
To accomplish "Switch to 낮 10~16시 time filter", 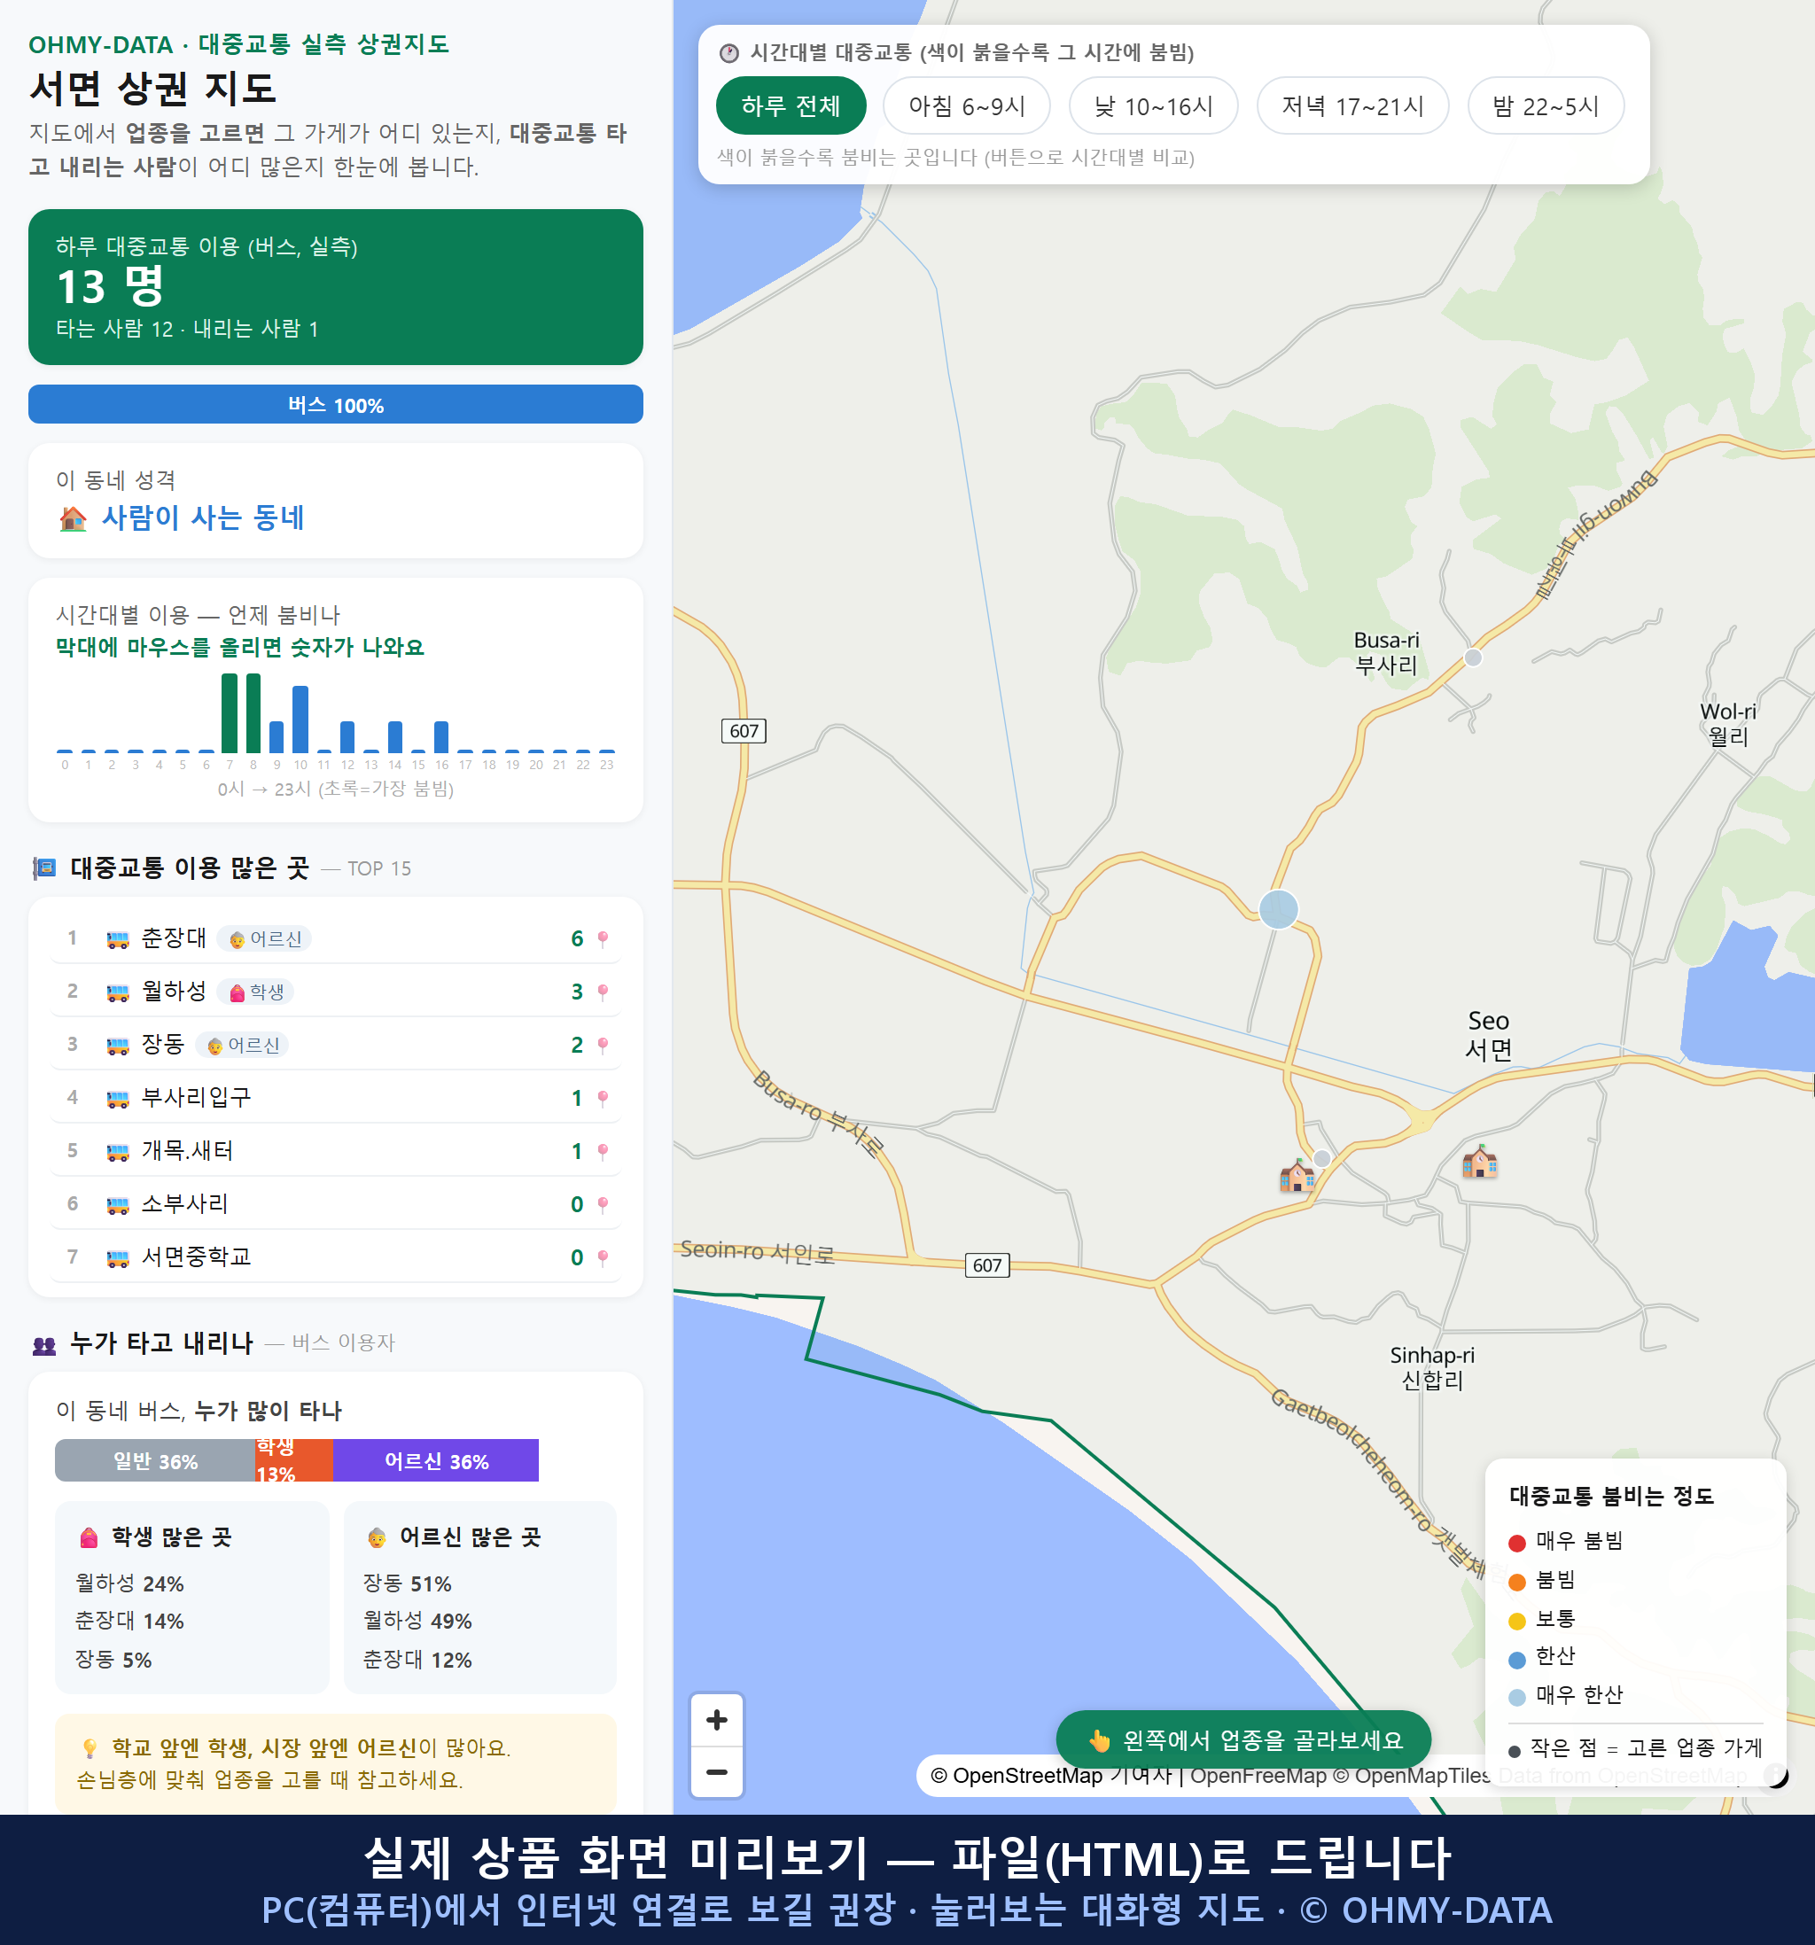I will point(1153,105).
